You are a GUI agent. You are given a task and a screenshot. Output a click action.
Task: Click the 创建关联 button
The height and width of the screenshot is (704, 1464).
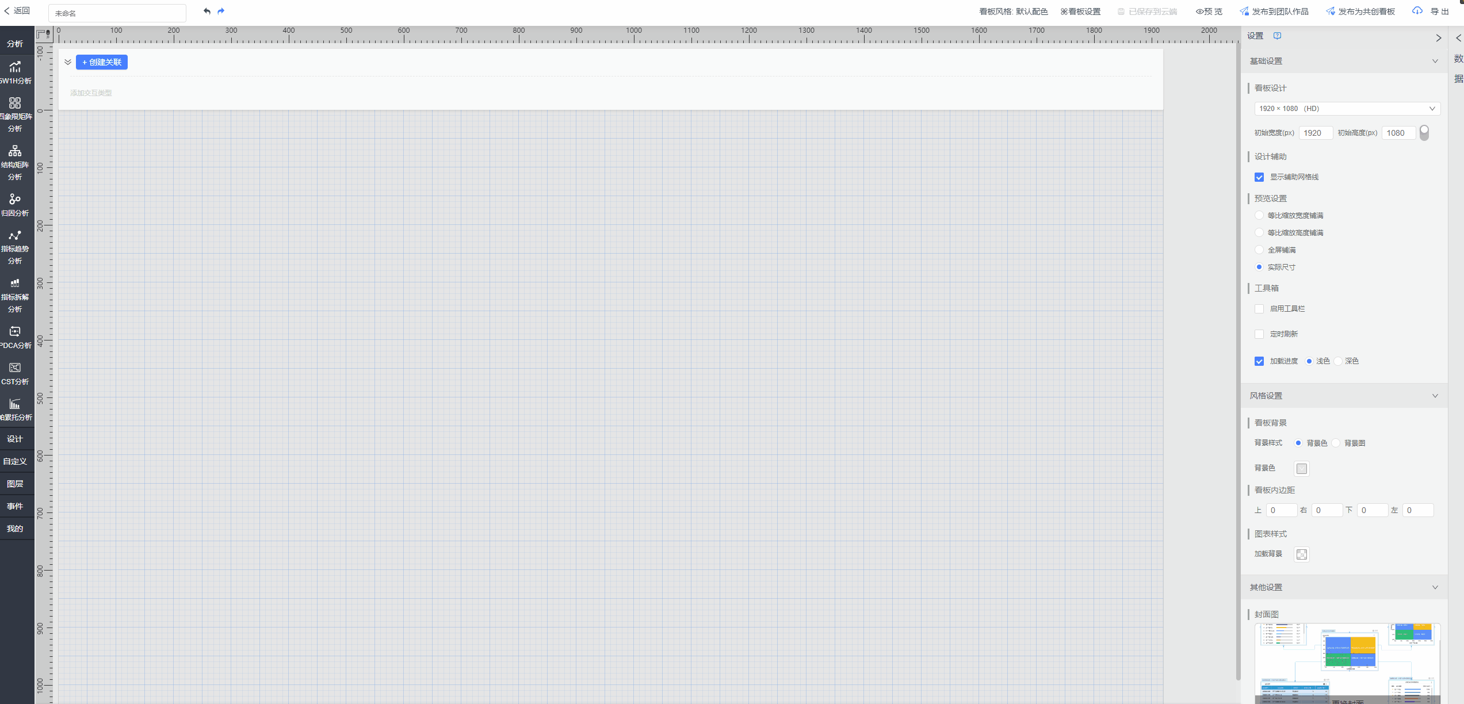pos(102,62)
